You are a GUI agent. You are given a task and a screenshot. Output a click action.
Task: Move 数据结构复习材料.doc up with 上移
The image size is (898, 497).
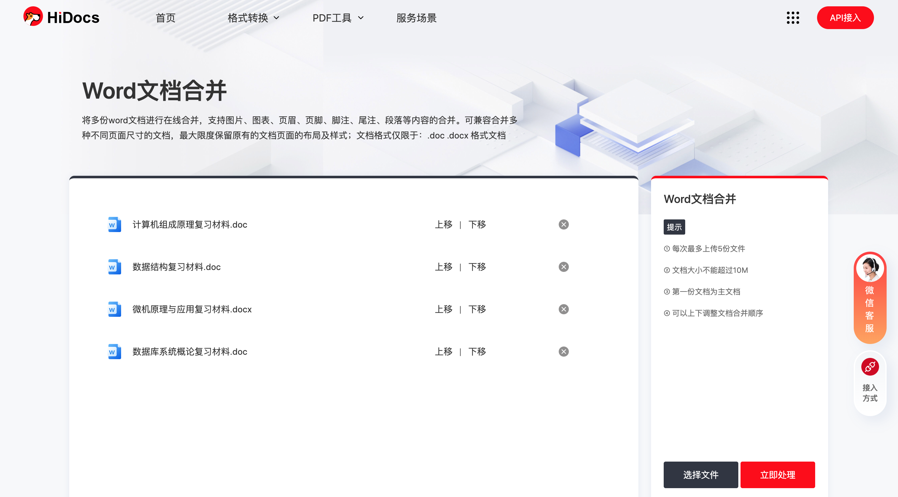[x=443, y=267]
